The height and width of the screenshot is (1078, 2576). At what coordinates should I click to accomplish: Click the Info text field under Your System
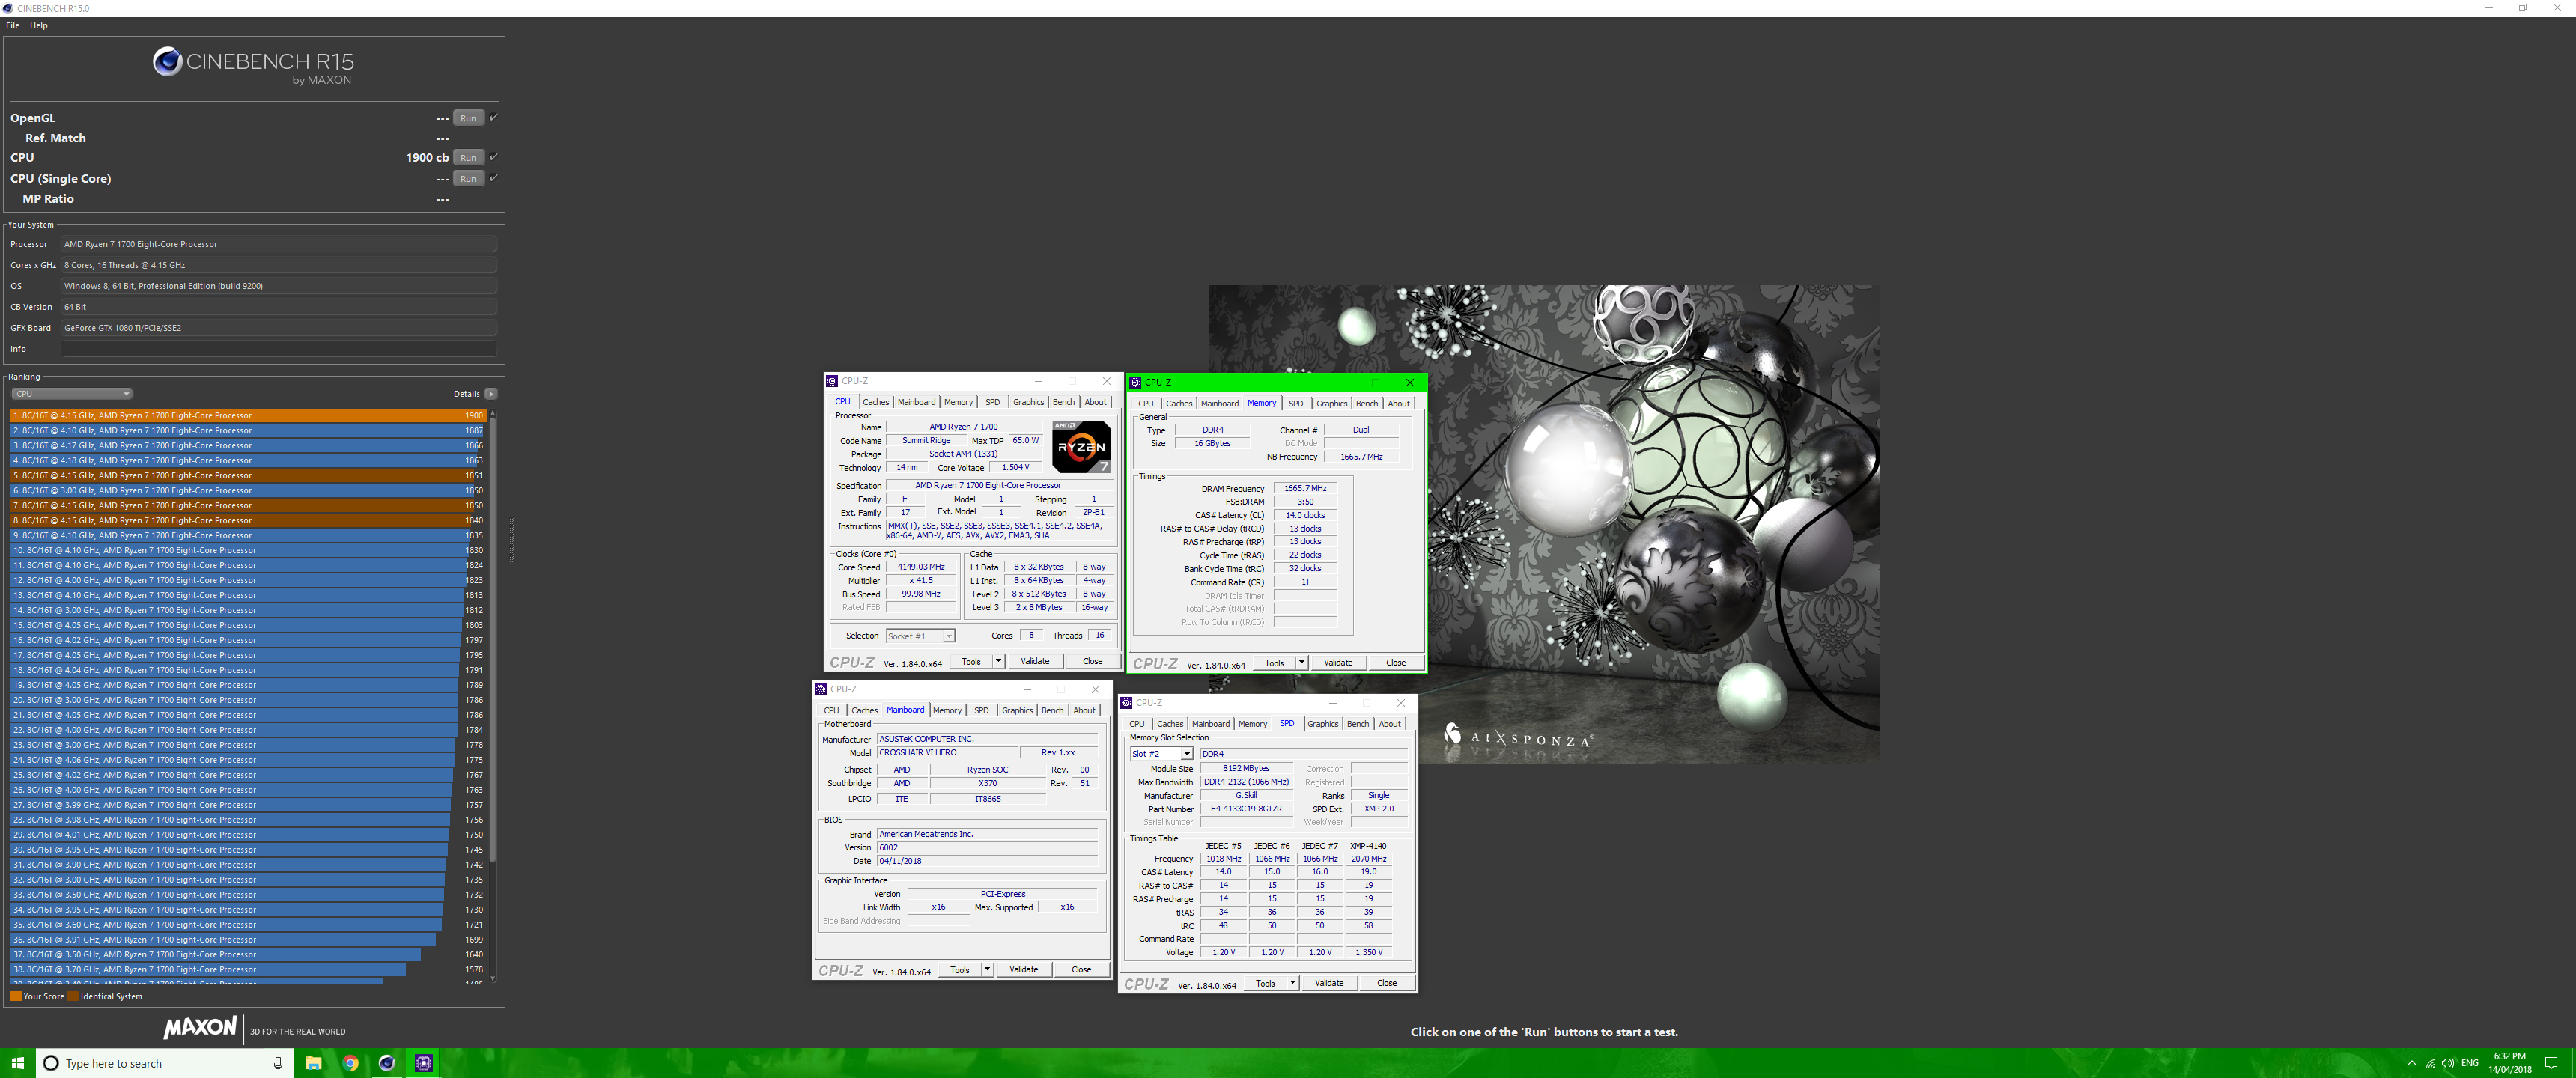[x=279, y=349]
